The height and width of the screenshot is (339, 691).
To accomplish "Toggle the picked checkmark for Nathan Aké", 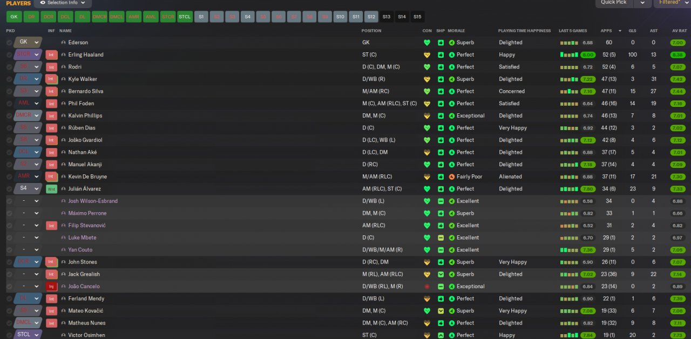I will point(9,152).
